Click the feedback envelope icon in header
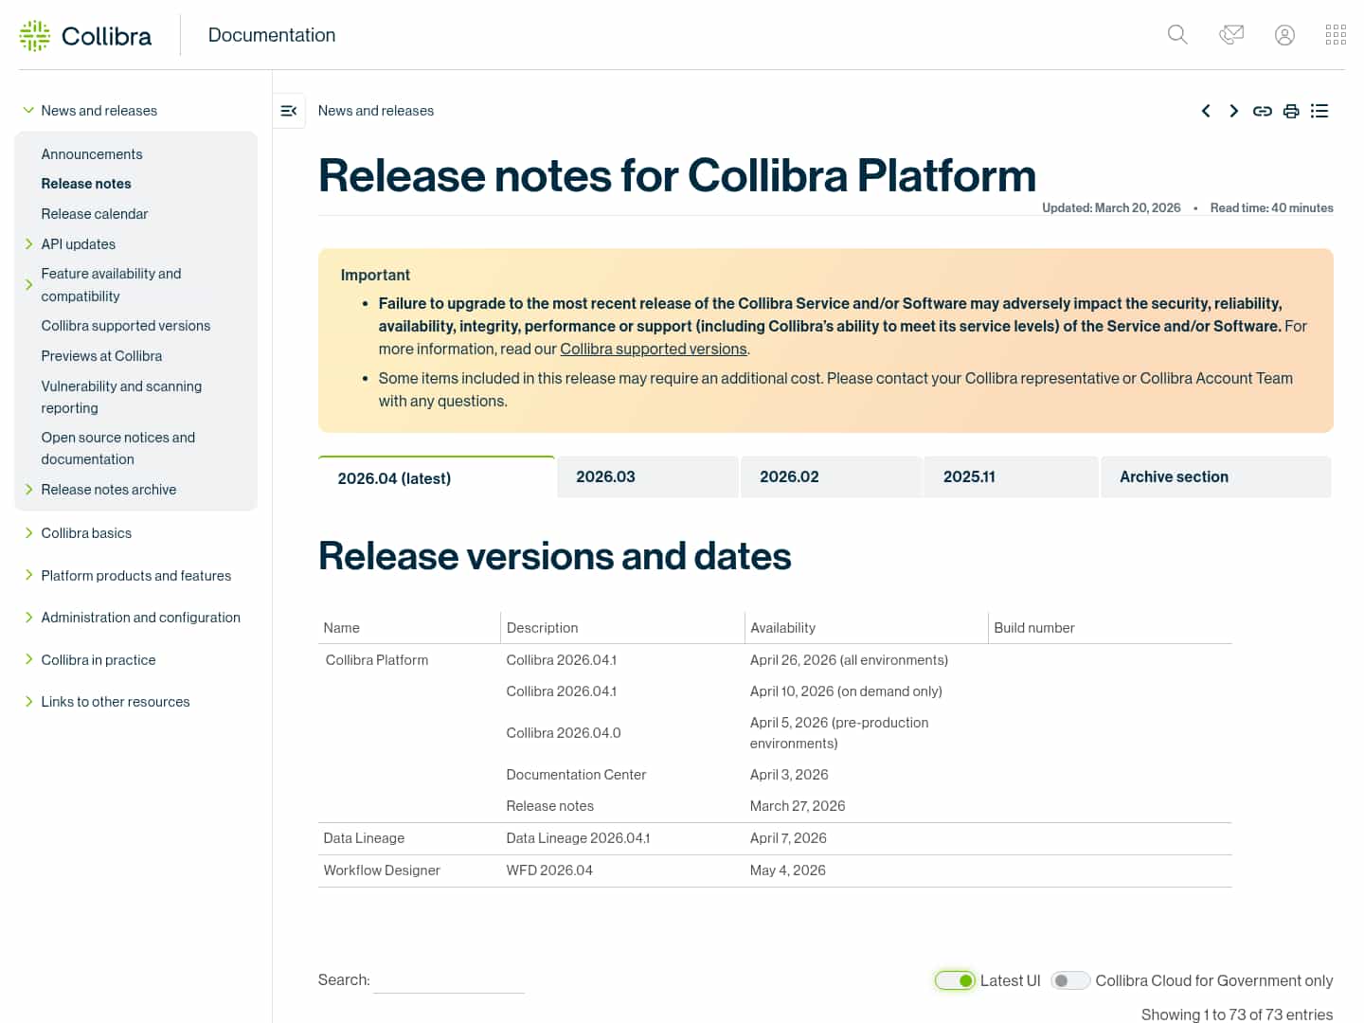 (x=1231, y=35)
